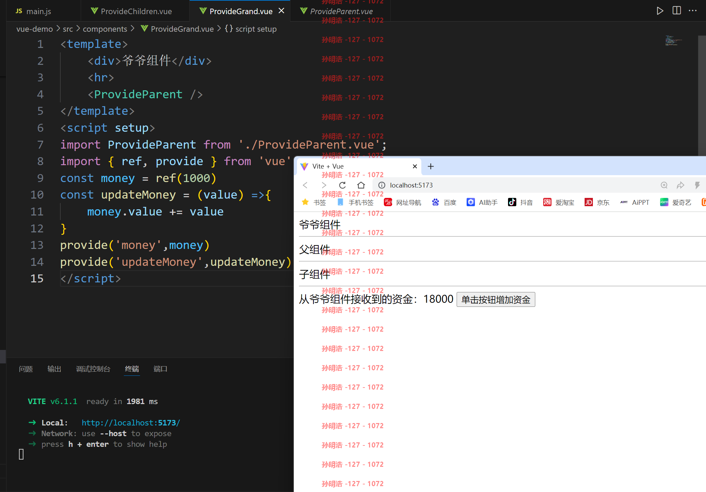This screenshot has height=492, width=706.
Task: Close the Vite + Vue browser tab
Action: 415,166
